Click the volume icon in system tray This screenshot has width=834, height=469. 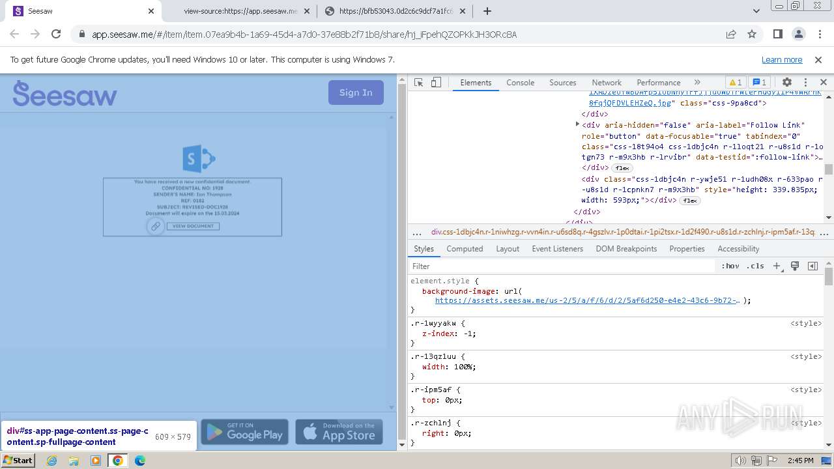click(x=740, y=461)
